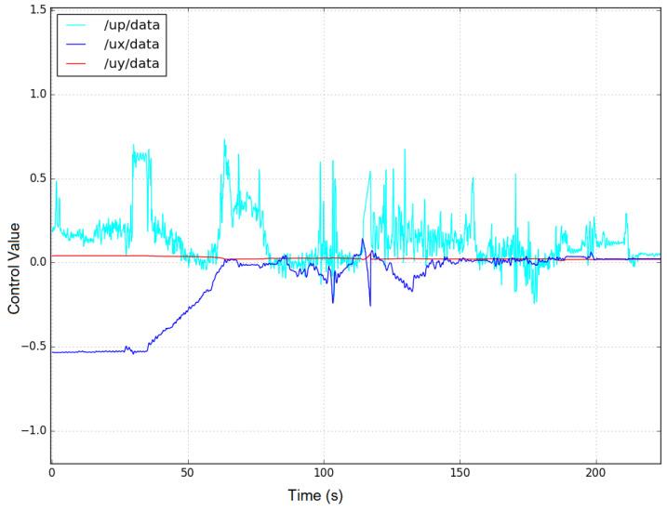The height and width of the screenshot is (512, 667).
Task: Select the red line sample in legend
Action: click(x=77, y=62)
